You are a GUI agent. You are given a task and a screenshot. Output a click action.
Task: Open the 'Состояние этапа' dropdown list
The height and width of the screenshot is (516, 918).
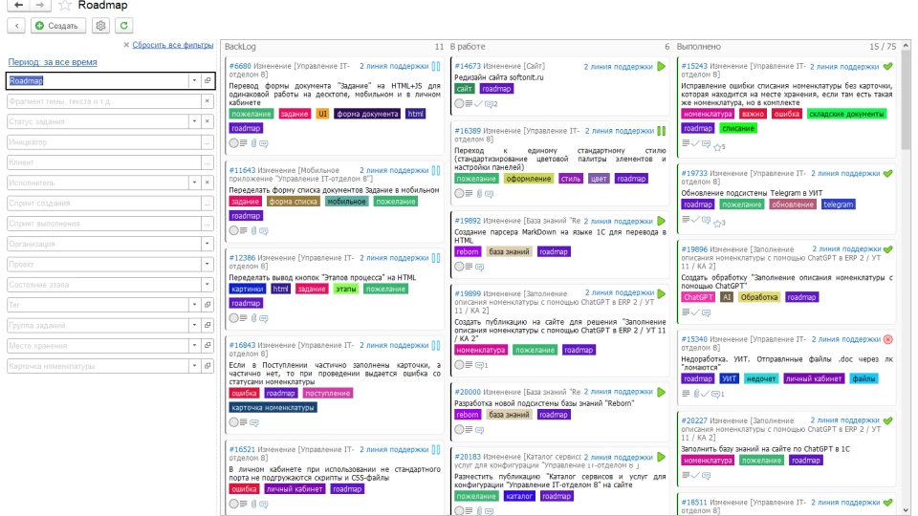click(x=207, y=285)
